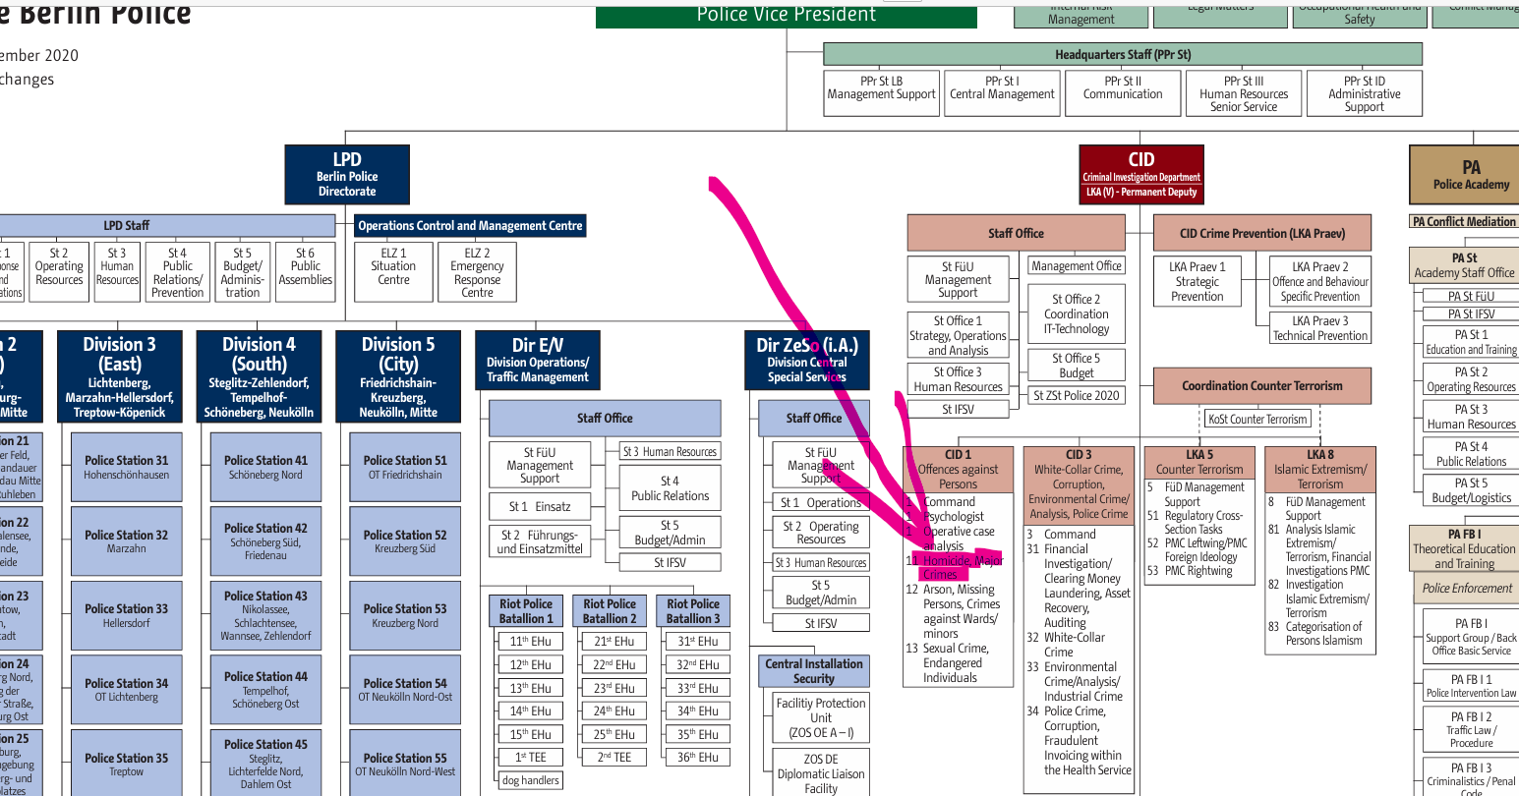The image size is (1519, 796).
Task: Click Police Station 51 OT Friedrichshain
Action: [x=405, y=467]
